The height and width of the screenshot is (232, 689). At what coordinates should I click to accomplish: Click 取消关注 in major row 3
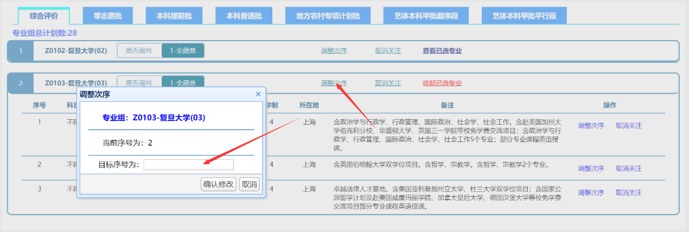coord(629,192)
